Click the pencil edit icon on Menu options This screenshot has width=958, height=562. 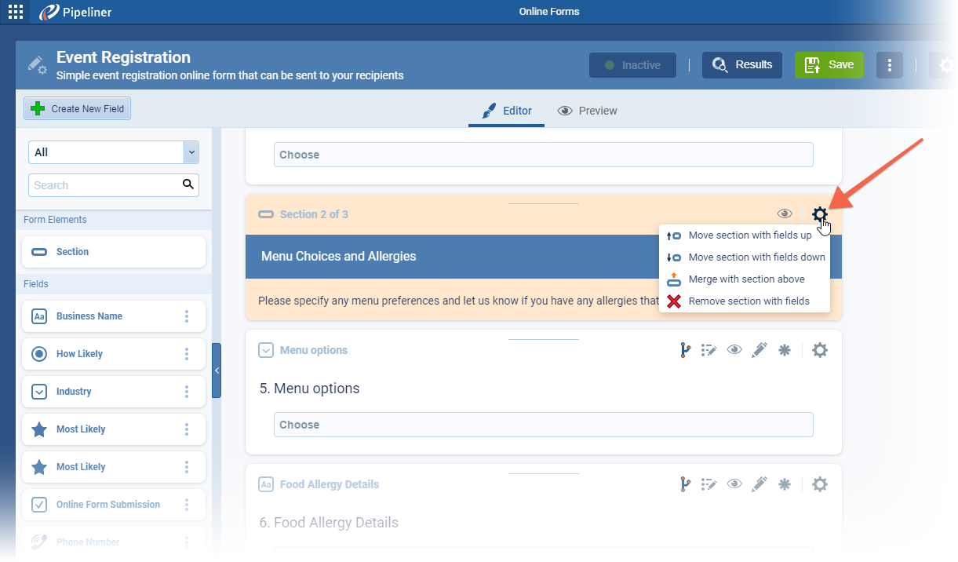[759, 351]
